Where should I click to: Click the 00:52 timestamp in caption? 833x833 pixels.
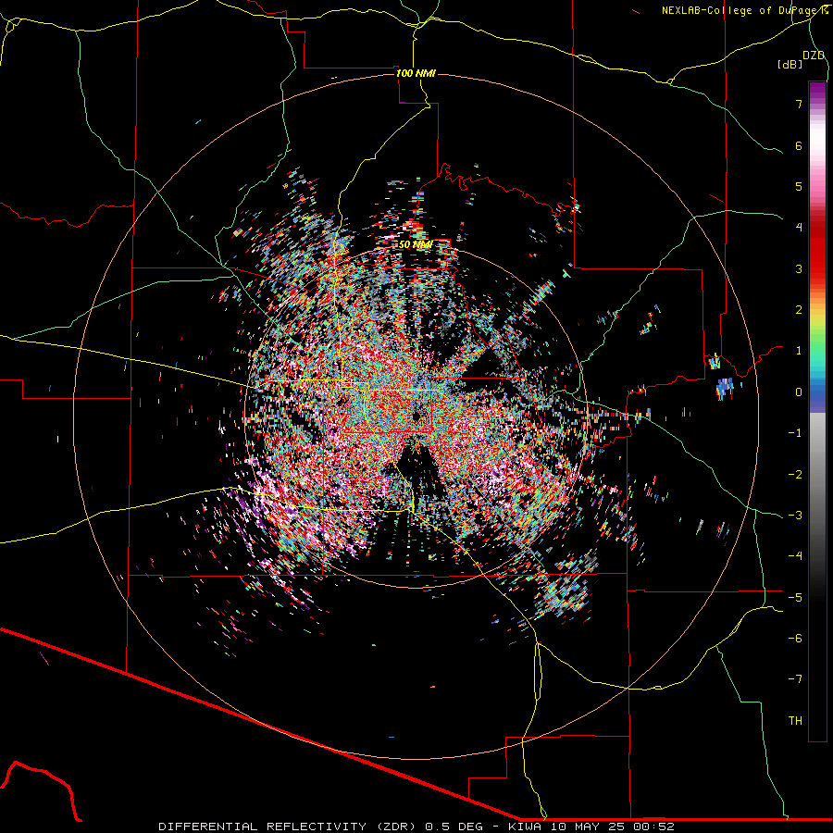point(654,827)
